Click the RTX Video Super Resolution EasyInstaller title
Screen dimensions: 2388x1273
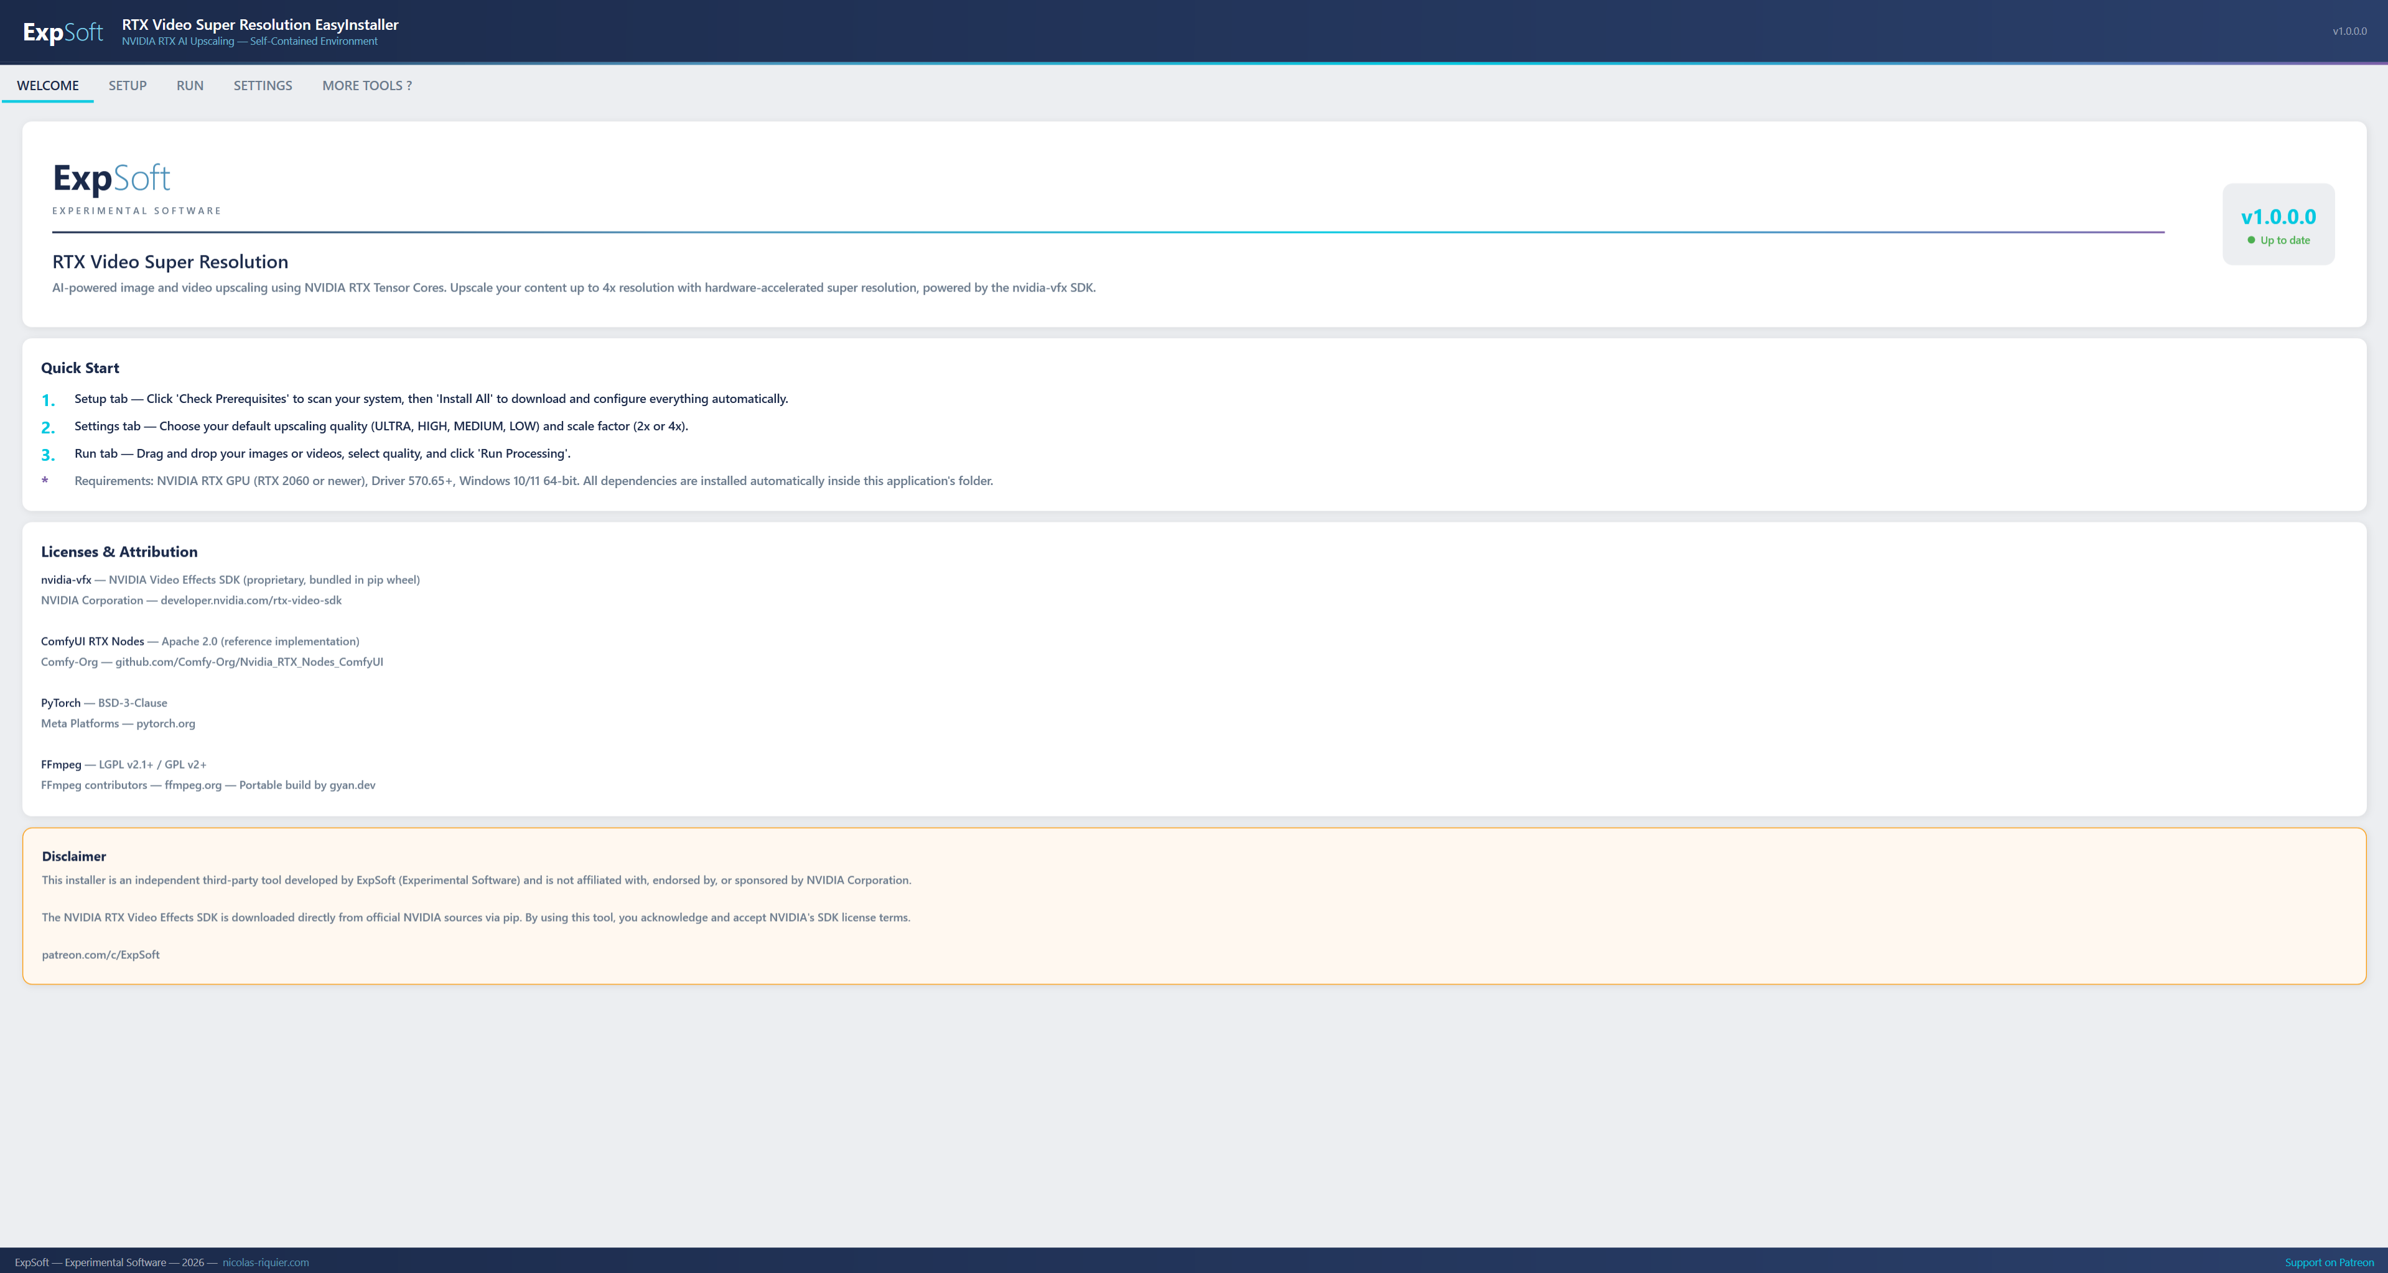pyautogui.click(x=259, y=25)
